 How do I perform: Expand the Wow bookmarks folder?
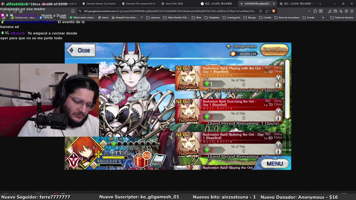click(196, 17)
